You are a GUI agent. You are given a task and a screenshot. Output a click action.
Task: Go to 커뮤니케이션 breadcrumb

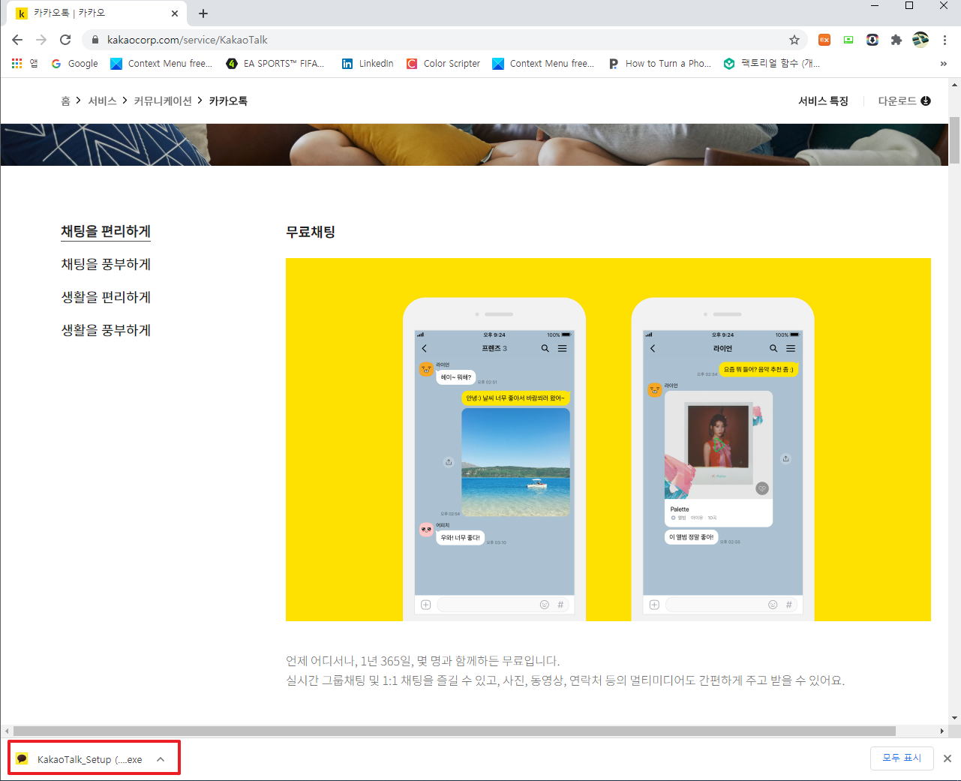click(163, 101)
